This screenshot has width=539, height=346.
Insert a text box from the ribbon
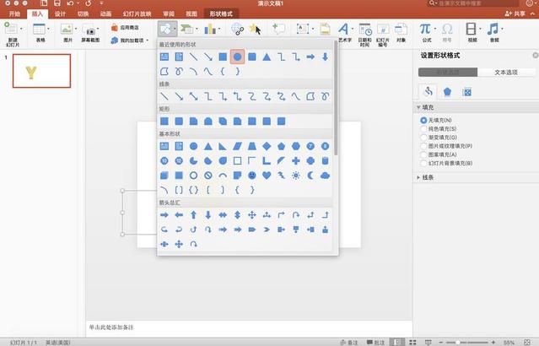(303, 29)
